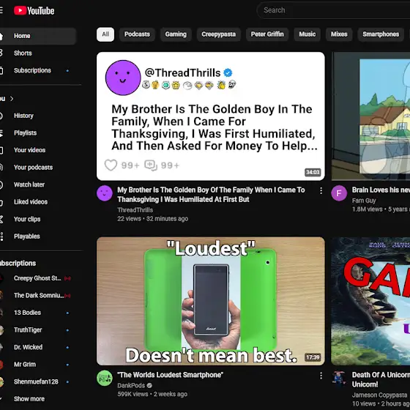Screen dimensions: 410x410
Task: Open Watch later in the sidebar
Action: [29, 184]
